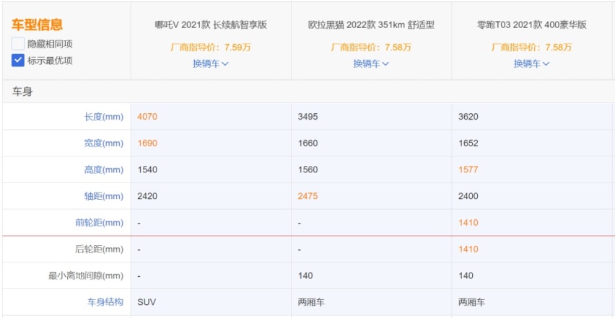Select 两厢车 in the 零跑T03 column
615x318 pixels.
click(471, 302)
